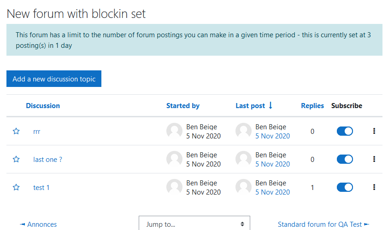388x230 pixels.
Task: Click Ben Beige's avatar in the 'rrr' Started by column
Action: 174,131
